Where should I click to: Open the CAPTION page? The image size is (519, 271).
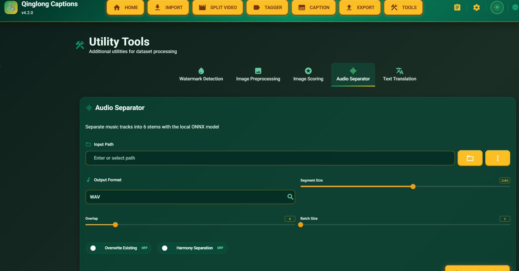click(314, 7)
